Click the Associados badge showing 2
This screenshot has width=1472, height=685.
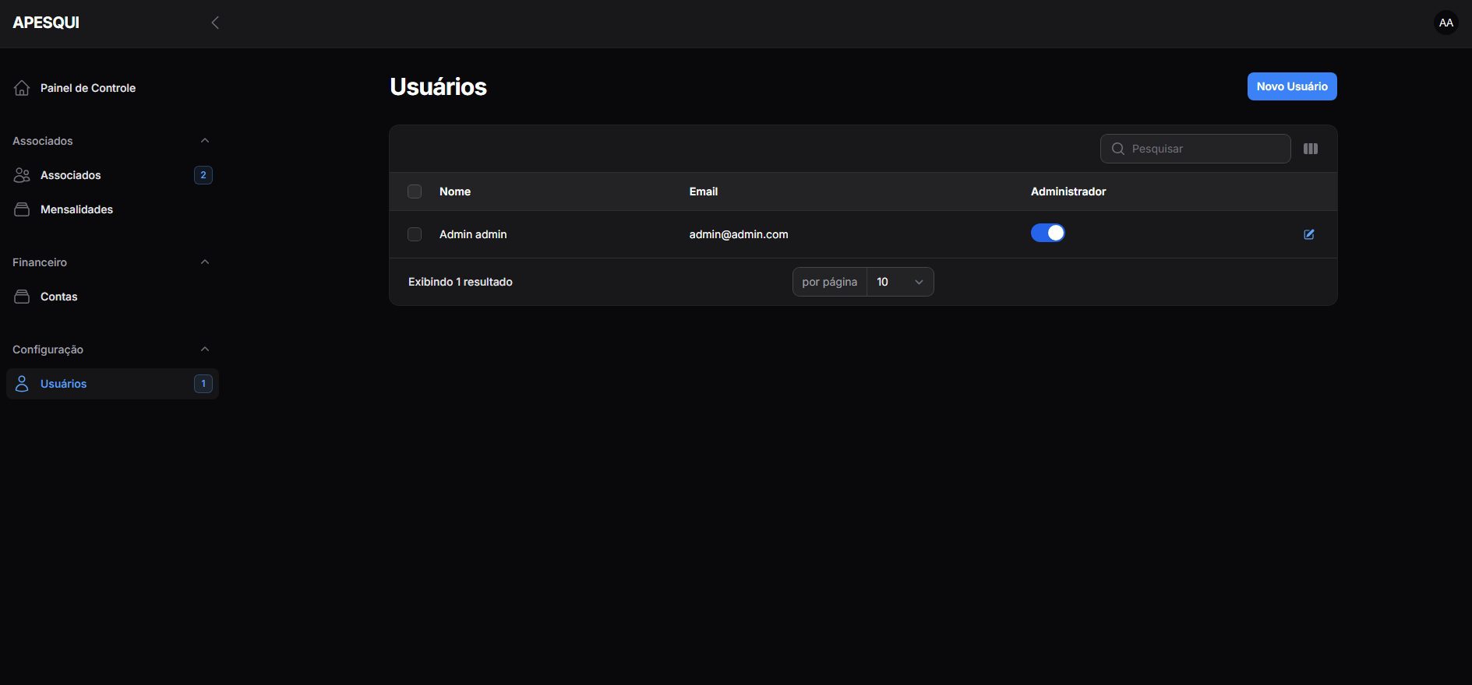click(203, 175)
